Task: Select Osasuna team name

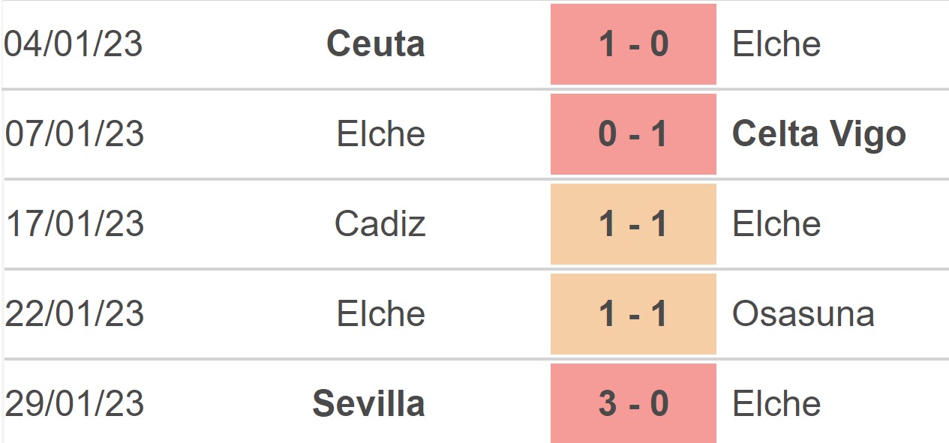Action: pyautogui.click(x=803, y=314)
